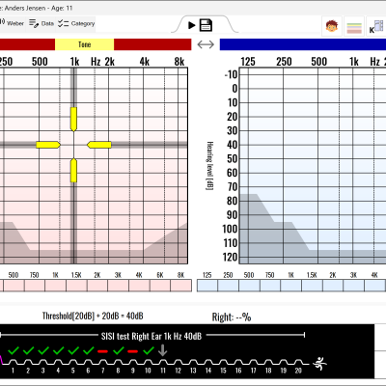
Task: Open the child patient face icon
Action: tap(332, 26)
